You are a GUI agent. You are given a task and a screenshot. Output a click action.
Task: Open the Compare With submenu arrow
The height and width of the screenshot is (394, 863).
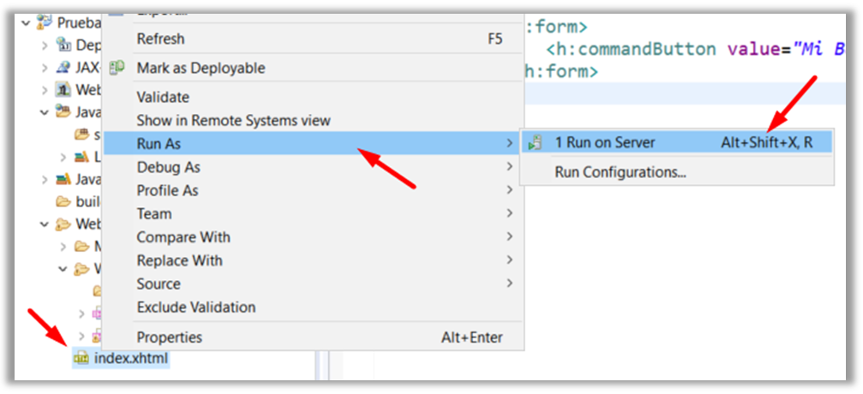pyautogui.click(x=510, y=237)
